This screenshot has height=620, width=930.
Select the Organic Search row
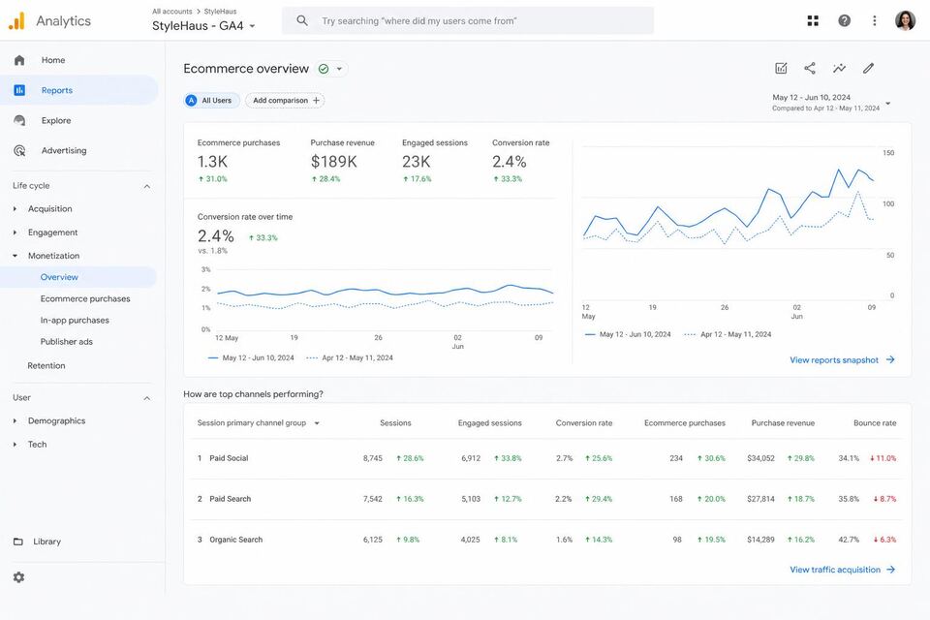click(546, 540)
